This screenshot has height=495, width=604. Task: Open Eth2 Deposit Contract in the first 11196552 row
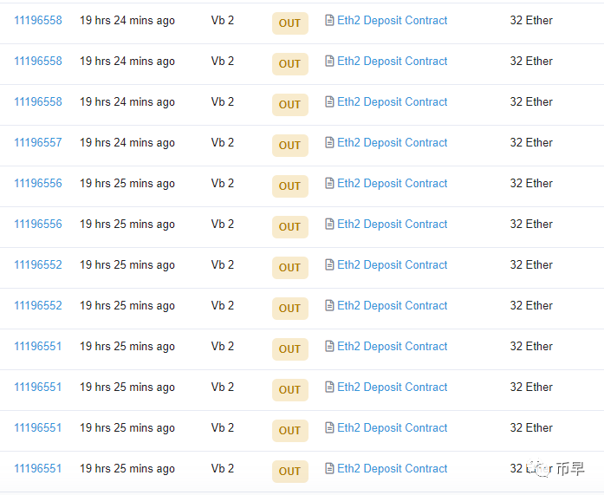pos(393,265)
